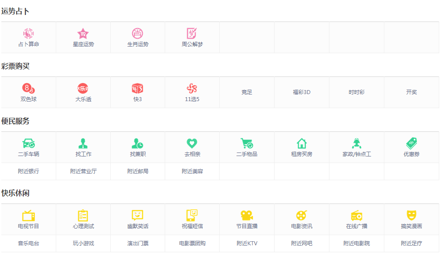Open 去相亲 heart icon
This screenshot has height=258, width=441.
(192, 143)
